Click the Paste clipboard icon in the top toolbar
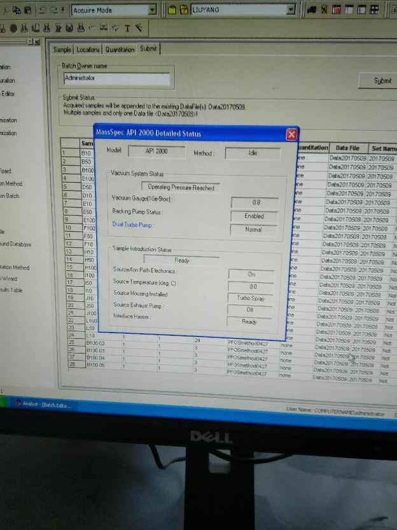Image resolution: width=397 pixels, height=530 pixels. pyautogui.click(x=28, y=10)
